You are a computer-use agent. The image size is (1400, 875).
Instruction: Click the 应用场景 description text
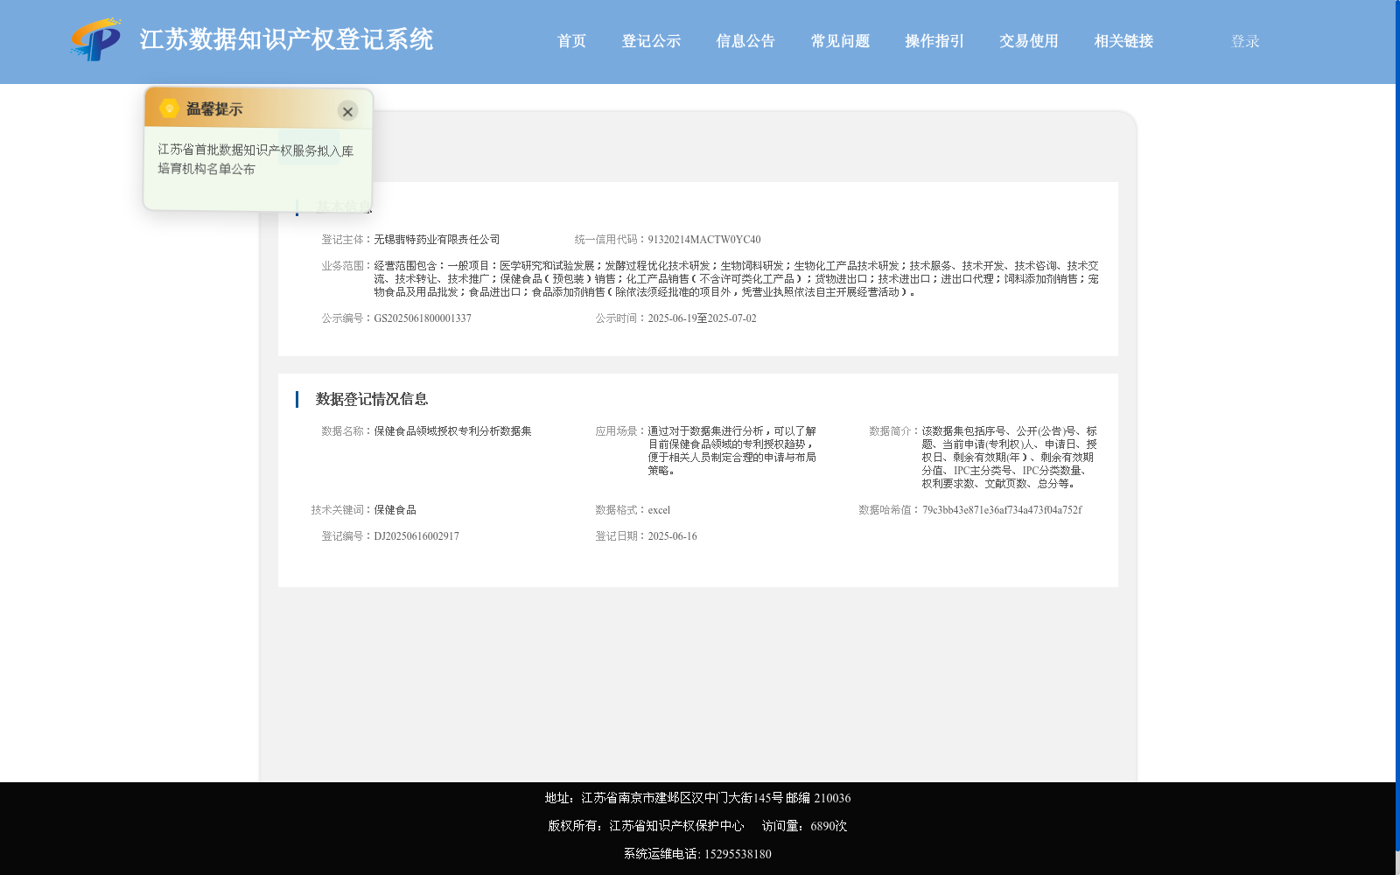click(731, 451)
